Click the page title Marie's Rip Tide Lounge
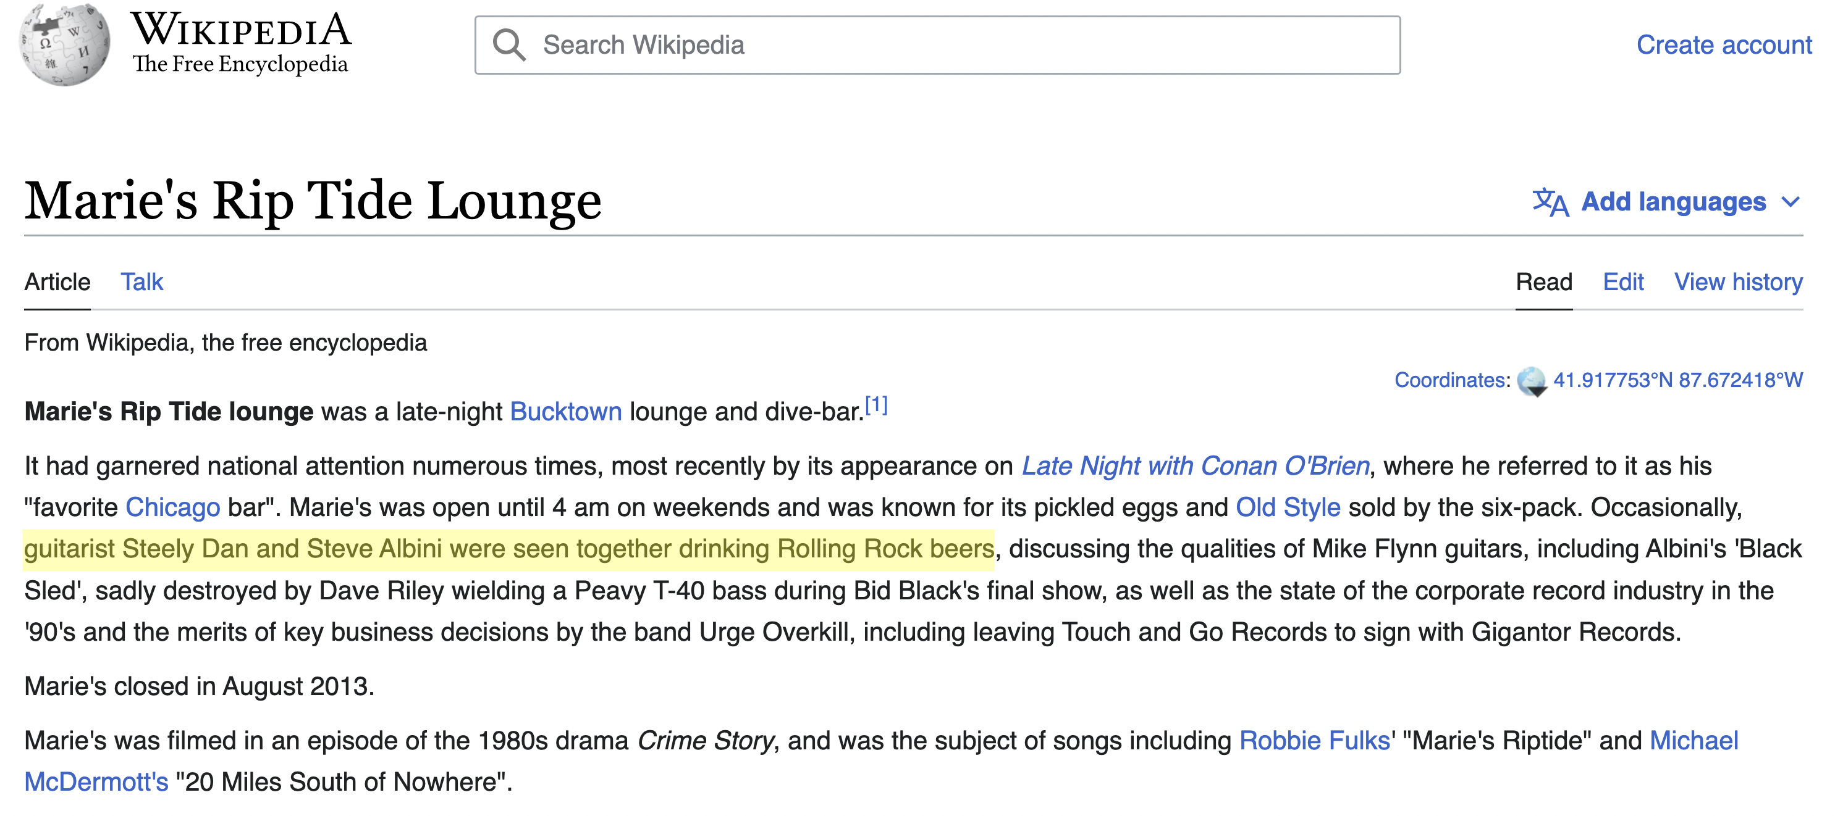The image size is (1835, 816). (x=313, y=201)
